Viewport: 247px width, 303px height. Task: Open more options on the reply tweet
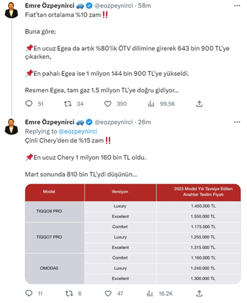(x=237, y=122)
